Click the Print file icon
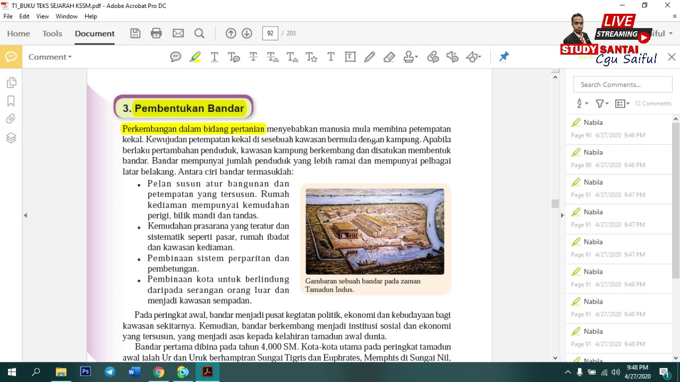The width and height of the screenshot is (680, 382). (156, 33)
